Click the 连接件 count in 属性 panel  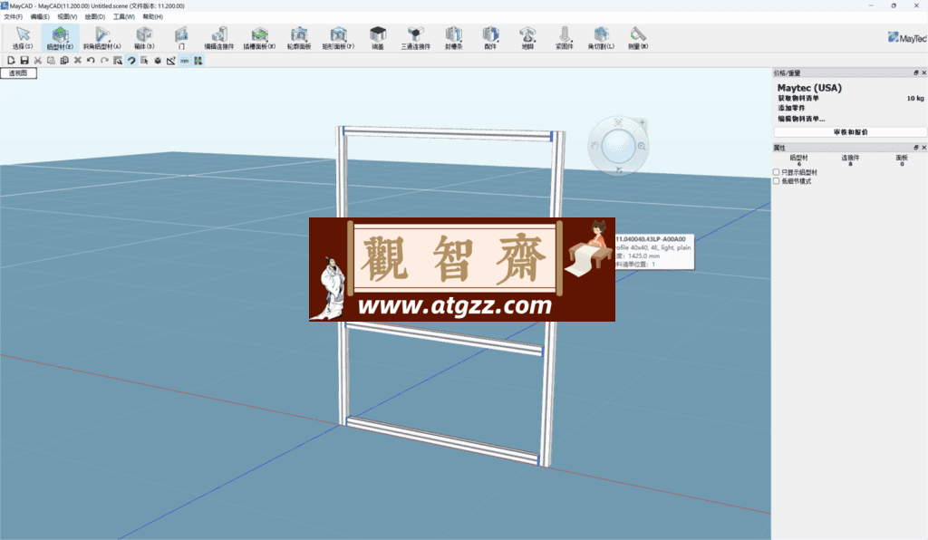(x=850, y=160)
